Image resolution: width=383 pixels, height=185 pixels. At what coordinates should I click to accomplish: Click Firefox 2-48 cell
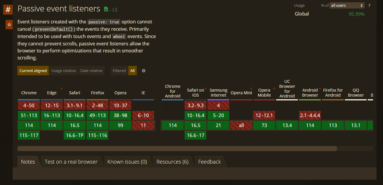coord(97,105)
